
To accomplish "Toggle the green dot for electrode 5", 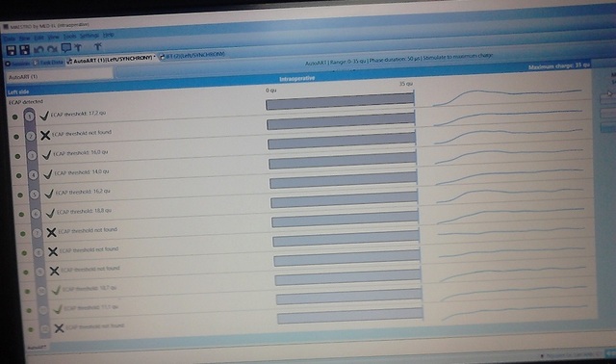I will click(20, 195).
